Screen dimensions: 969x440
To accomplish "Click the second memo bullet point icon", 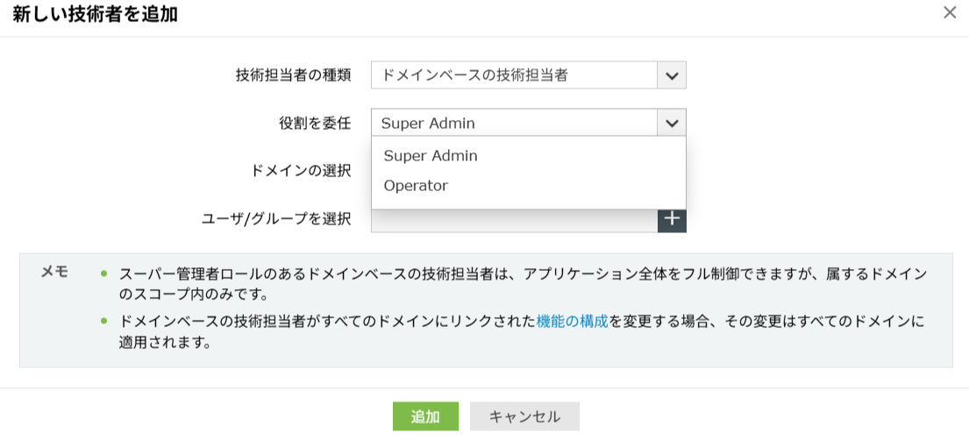I will tap(103, 322).
